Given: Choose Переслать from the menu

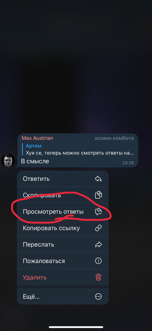Looking at the screenshot, I should (x=63, y=244).
